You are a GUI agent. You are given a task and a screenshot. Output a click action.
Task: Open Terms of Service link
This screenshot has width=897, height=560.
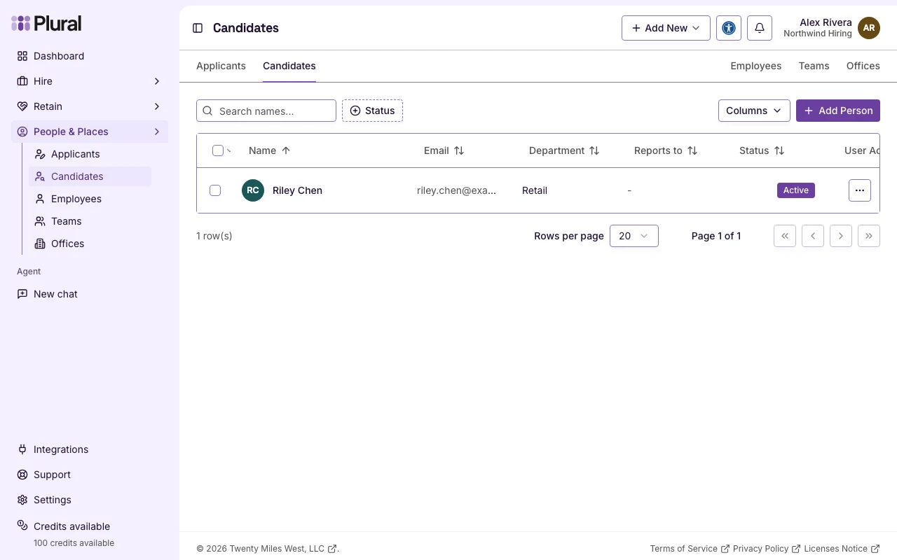click(690, 549)
